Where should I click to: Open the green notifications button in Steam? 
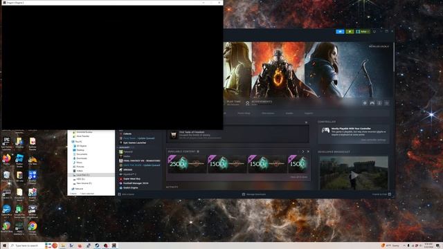click(x=350, y=32)
